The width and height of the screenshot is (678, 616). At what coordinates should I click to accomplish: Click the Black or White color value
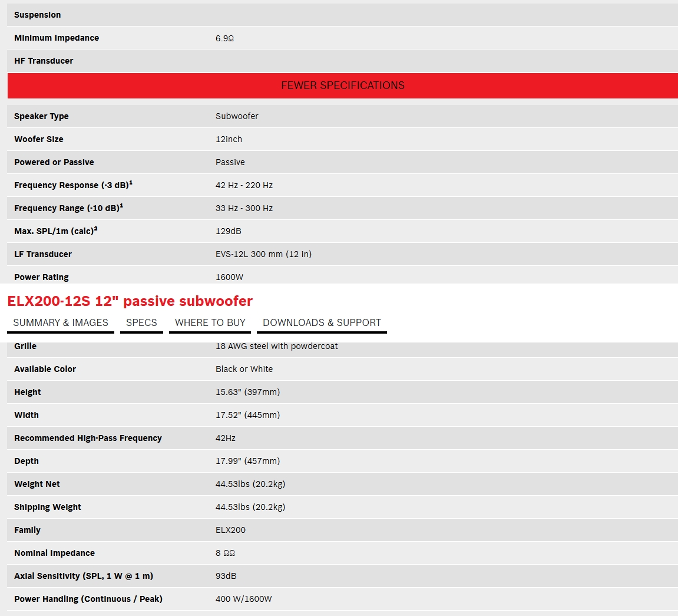pyautogui.click(x=244, y=369)
